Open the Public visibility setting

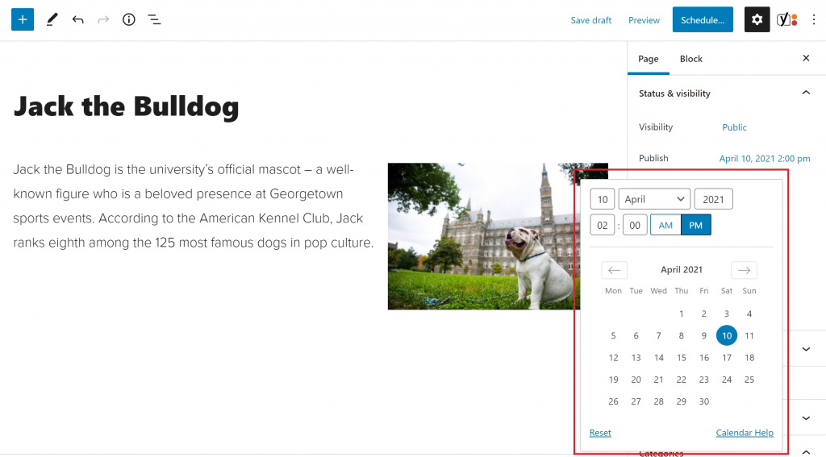coord(734,127)
